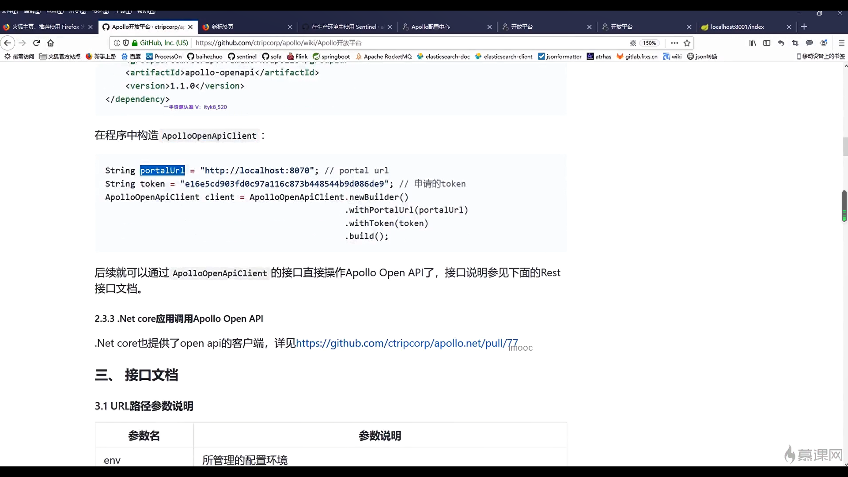848x477 pixels.
Task: Reset the 150% zoom level badge
Action: 649,43
